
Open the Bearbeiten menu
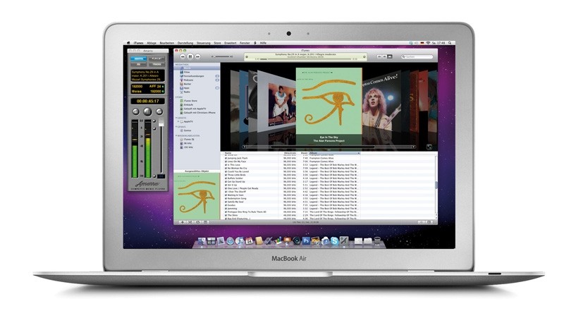[167, 43]
